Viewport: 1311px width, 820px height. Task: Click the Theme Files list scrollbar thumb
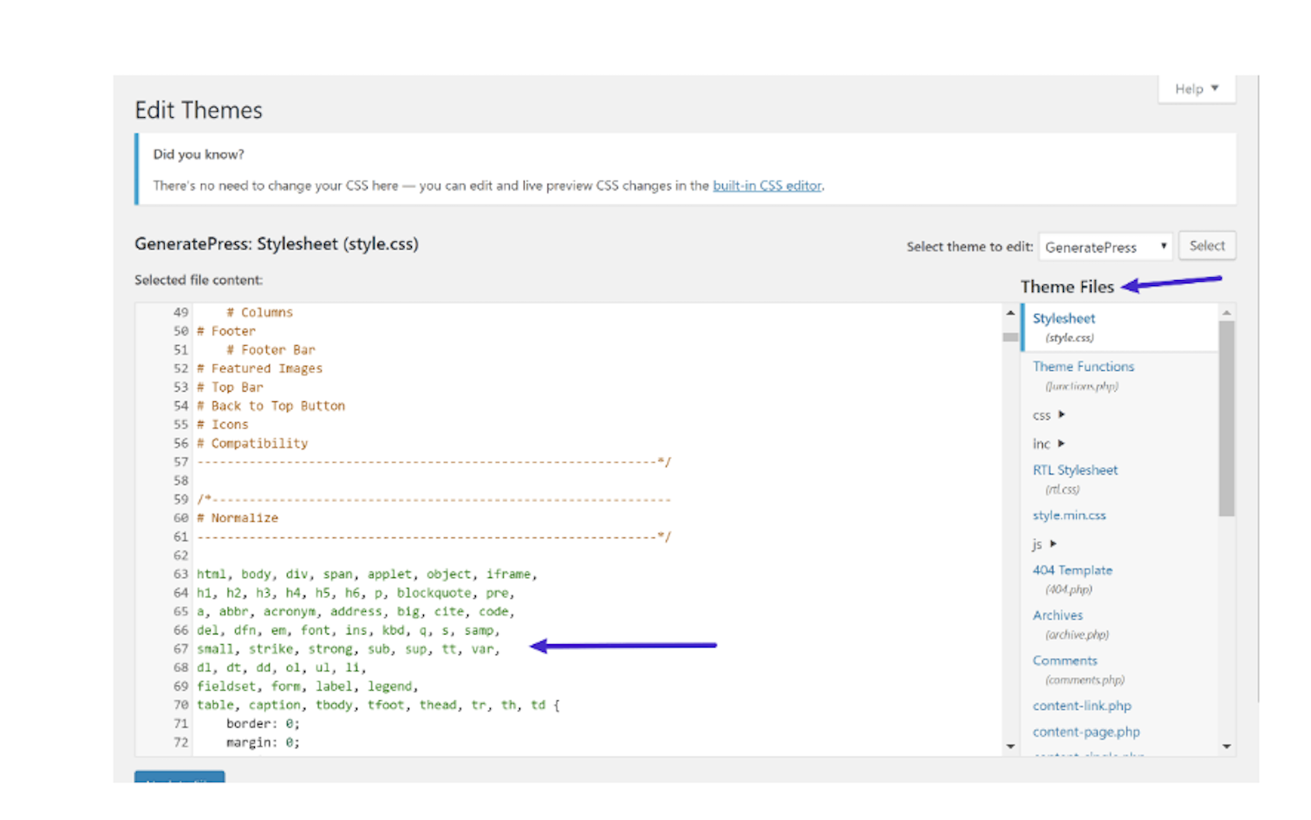point(1226,419)
